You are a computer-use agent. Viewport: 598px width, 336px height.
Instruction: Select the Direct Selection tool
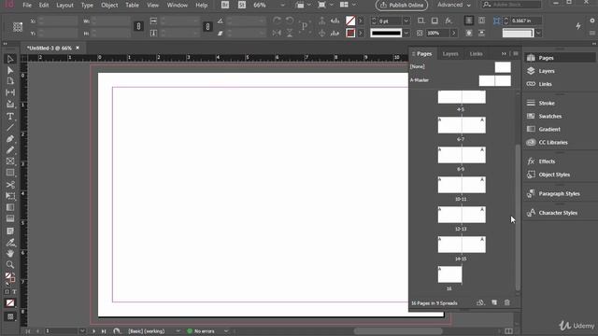tap(10, 70)
